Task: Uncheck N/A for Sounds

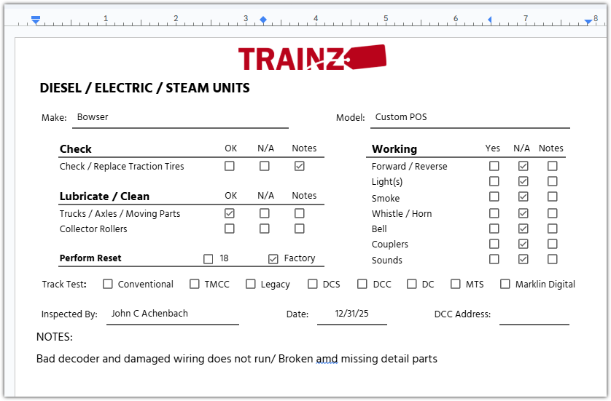Action: click(524, 259)
